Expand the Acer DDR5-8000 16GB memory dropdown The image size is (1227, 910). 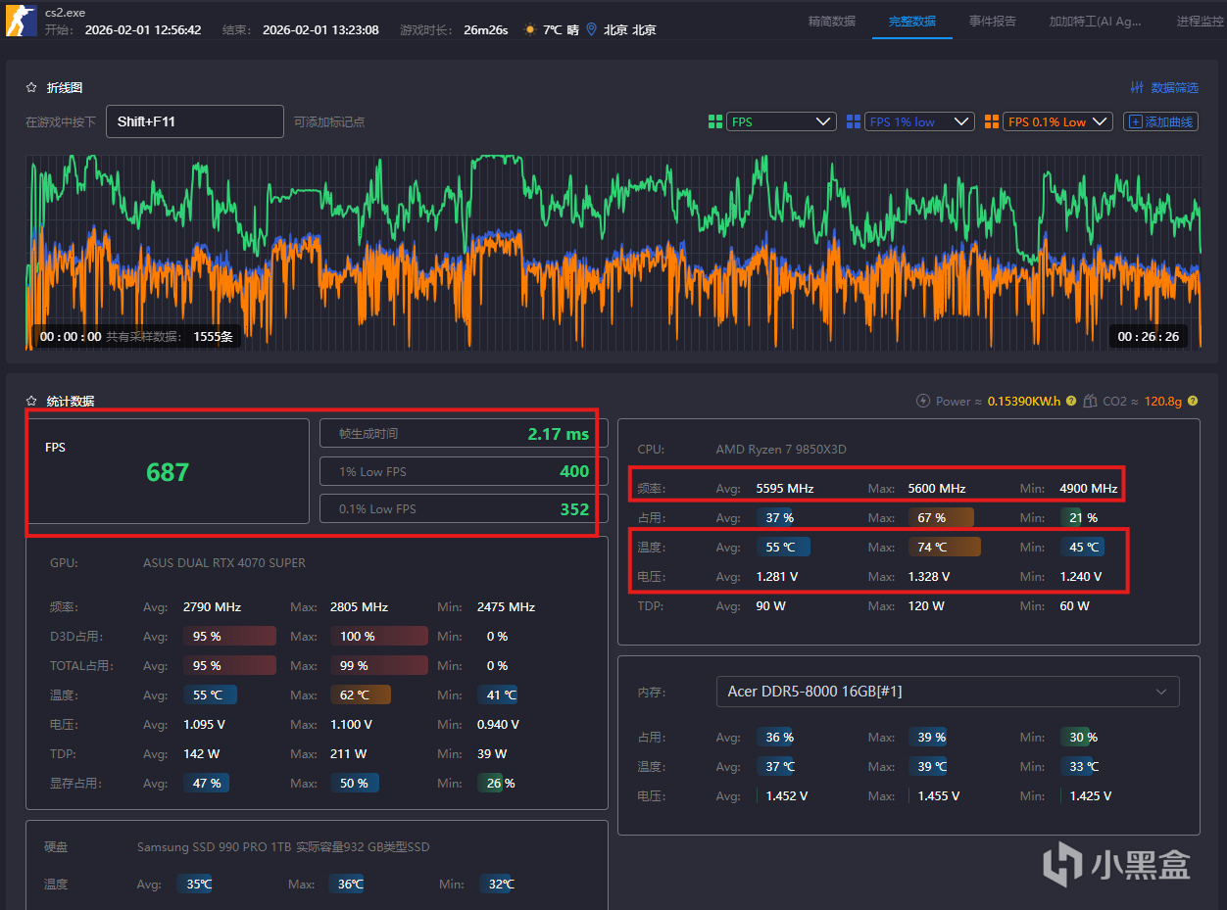(x=948, y=692)
